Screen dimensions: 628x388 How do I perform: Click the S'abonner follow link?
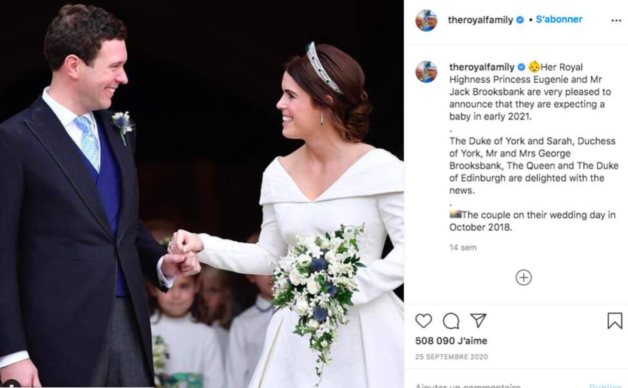(x=559, y=19)
